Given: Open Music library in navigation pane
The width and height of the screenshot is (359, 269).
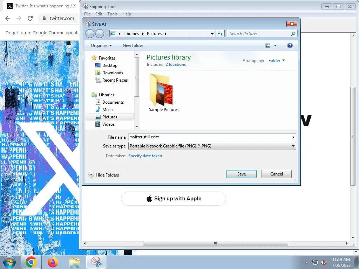Looking at the screenshot, I should [x=108, y=110].
